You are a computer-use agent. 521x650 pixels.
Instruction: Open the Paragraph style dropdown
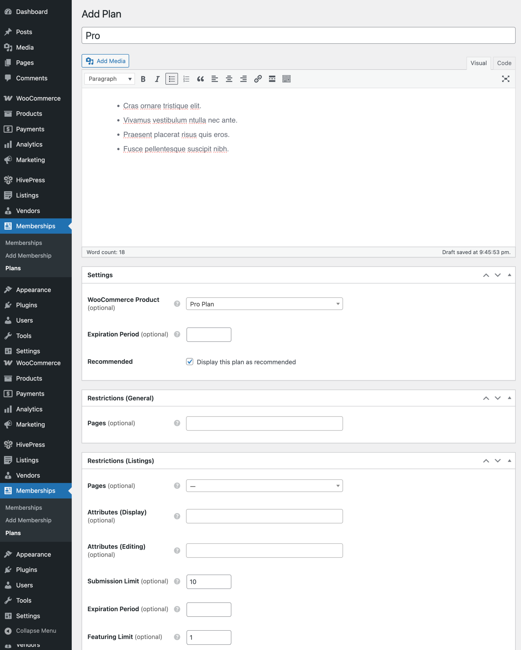point(109,79)
